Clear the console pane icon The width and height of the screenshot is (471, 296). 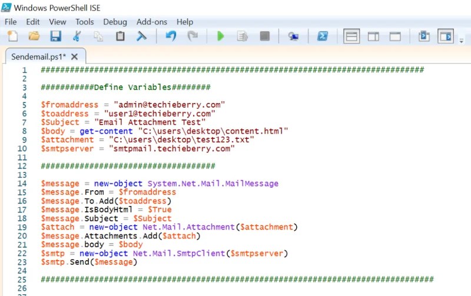141,36
